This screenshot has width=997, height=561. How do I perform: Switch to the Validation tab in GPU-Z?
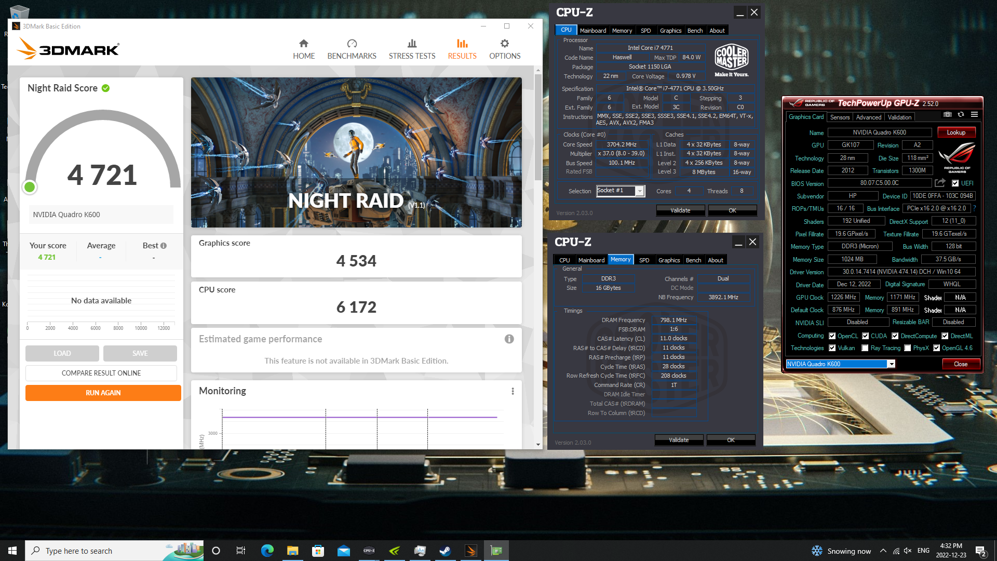tap(899, 117)
